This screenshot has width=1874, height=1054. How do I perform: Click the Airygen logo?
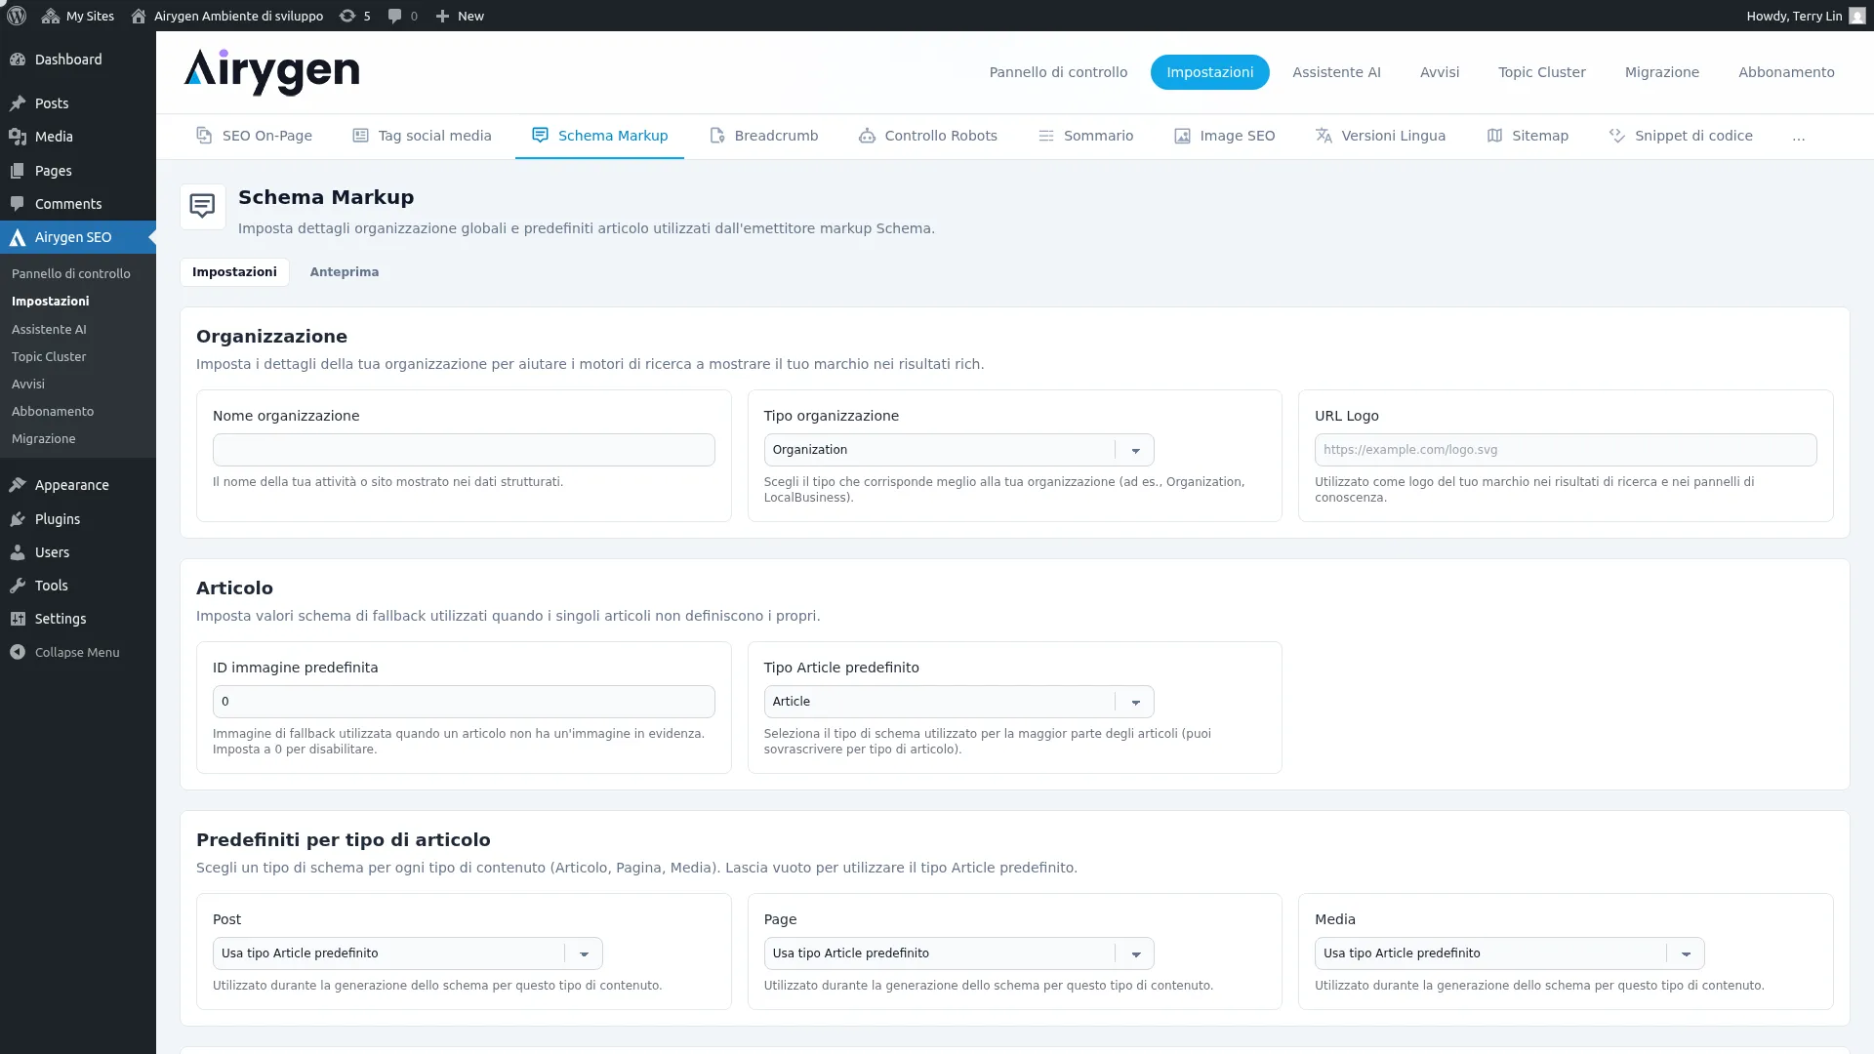point(271,72)
